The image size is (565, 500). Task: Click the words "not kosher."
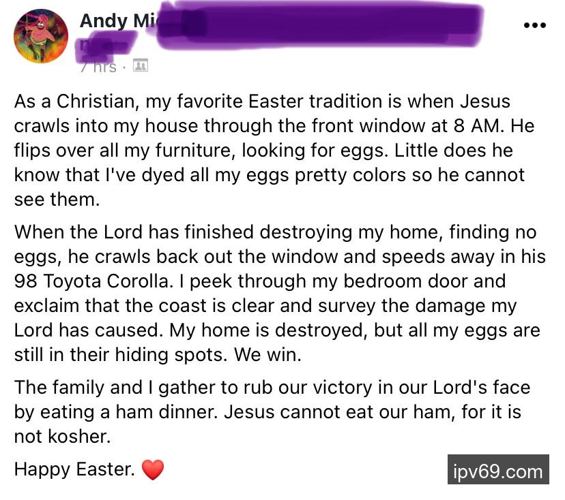pyautogui.click(x=62, y=437)
